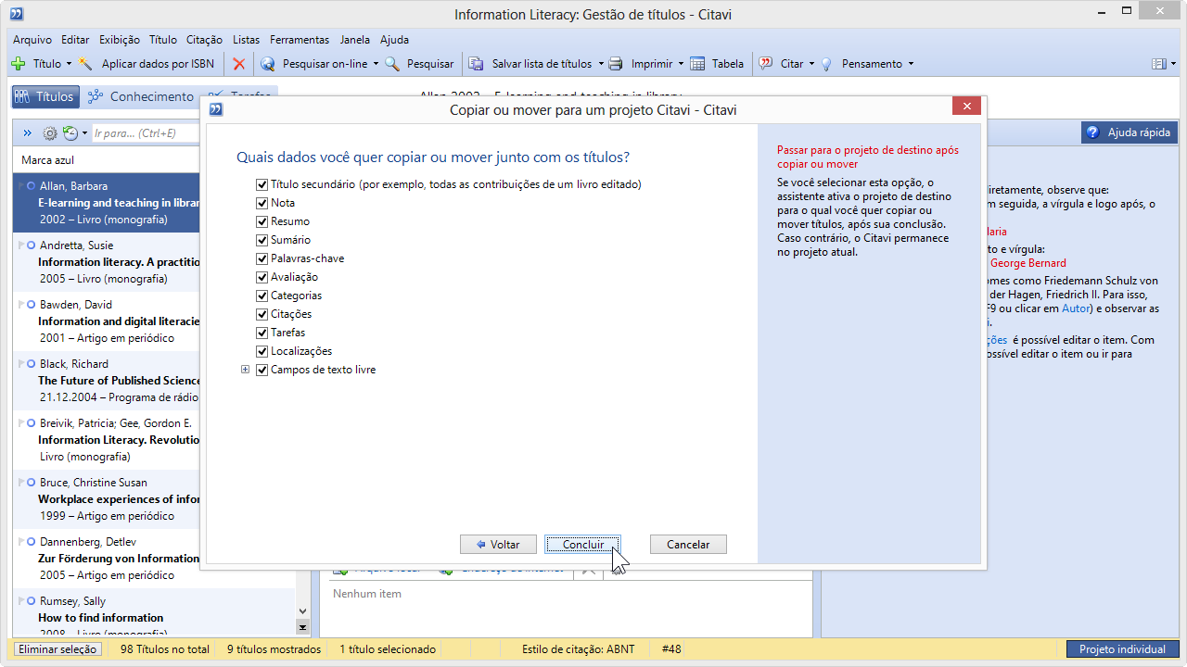1187x667 pixels.
Task: Uncheck the Palavras-chave checkbox
Action: pyautogui.click(x=262, y=258)
